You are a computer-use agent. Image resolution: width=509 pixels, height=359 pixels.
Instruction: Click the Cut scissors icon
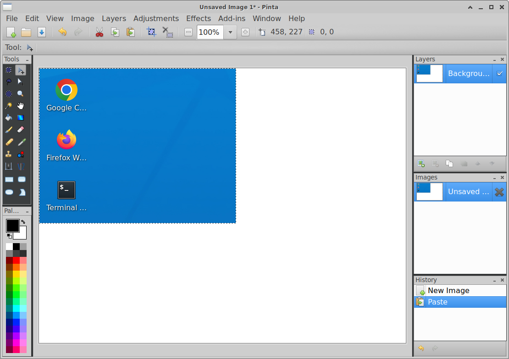pyautogui.click(x=100, y=32)
